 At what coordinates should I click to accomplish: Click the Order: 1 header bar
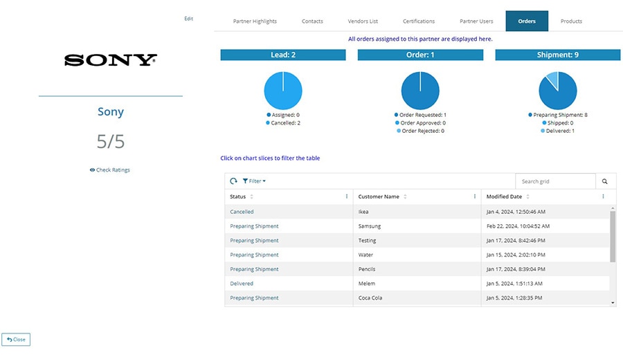pyautogui.click(x=420, y=55)
